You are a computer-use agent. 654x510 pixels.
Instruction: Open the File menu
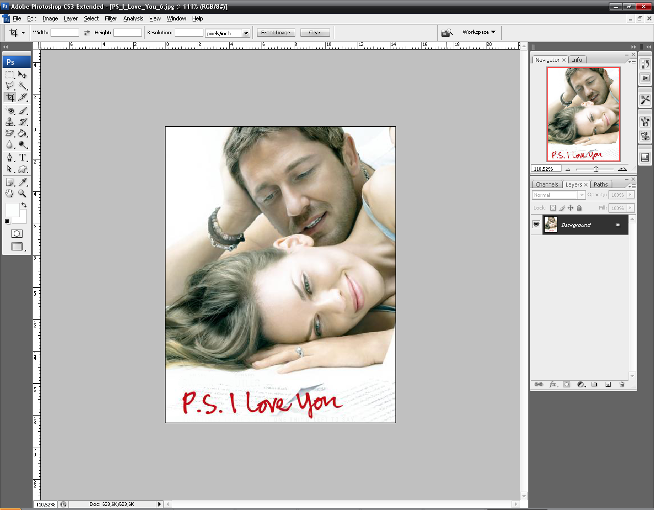(x=17, y=18)
